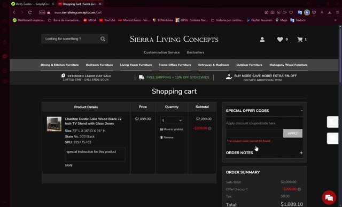Open the wishlist heart icon

click(x=280, y=40)
